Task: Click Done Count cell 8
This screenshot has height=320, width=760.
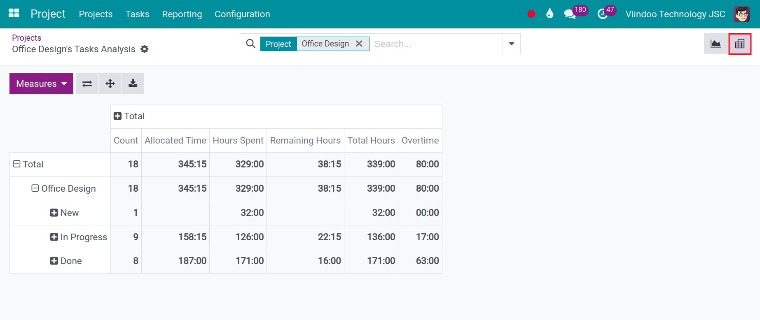Action: coord(126,261)
